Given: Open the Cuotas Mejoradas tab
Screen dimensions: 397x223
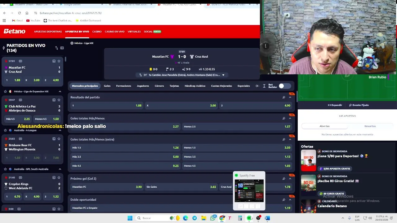Looking at the screenshot, I should pyautogui.click(x=221, y=86).
